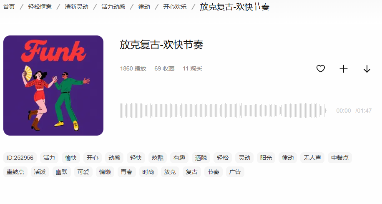This screenshot has height=204, width=382.
Task: Select the 重鼓点 tag
Action: [15, 172]
